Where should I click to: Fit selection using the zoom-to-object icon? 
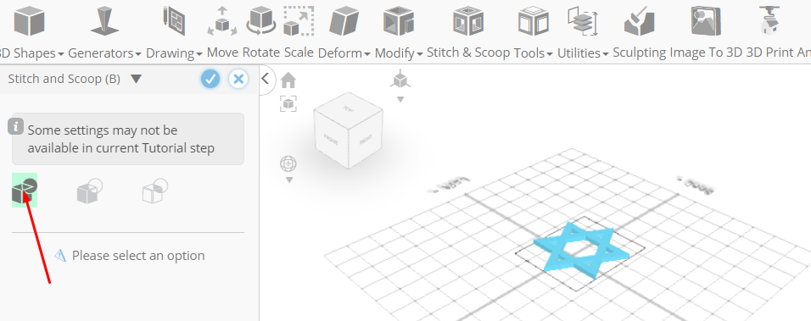click(288, 103)
